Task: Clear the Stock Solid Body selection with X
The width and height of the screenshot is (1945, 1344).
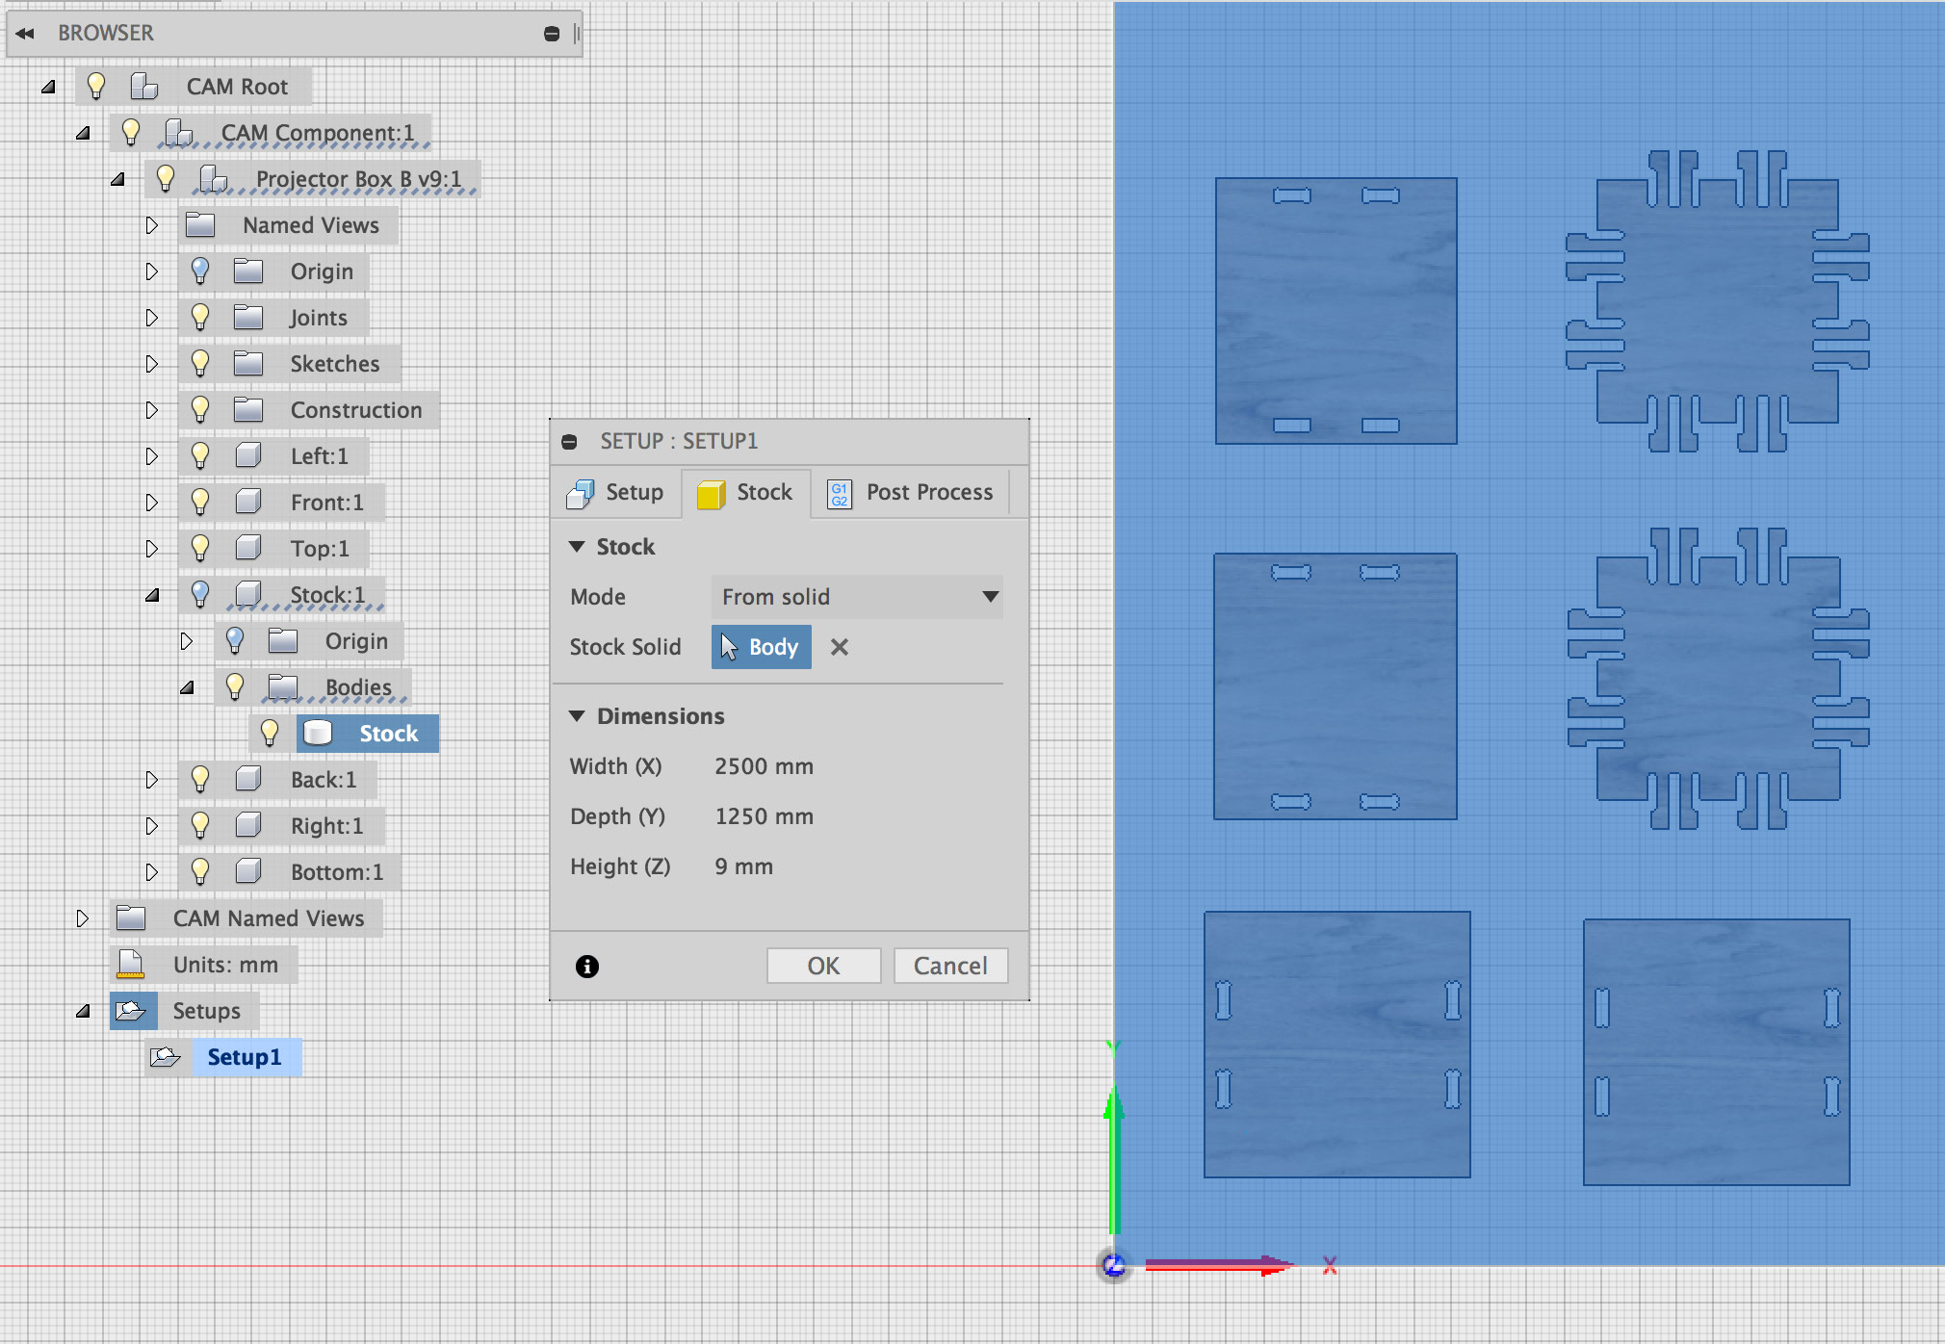Action: click(840, 646)
